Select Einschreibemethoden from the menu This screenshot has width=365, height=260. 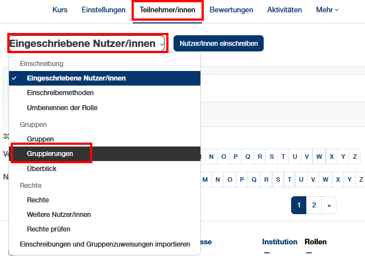(60, 92)
